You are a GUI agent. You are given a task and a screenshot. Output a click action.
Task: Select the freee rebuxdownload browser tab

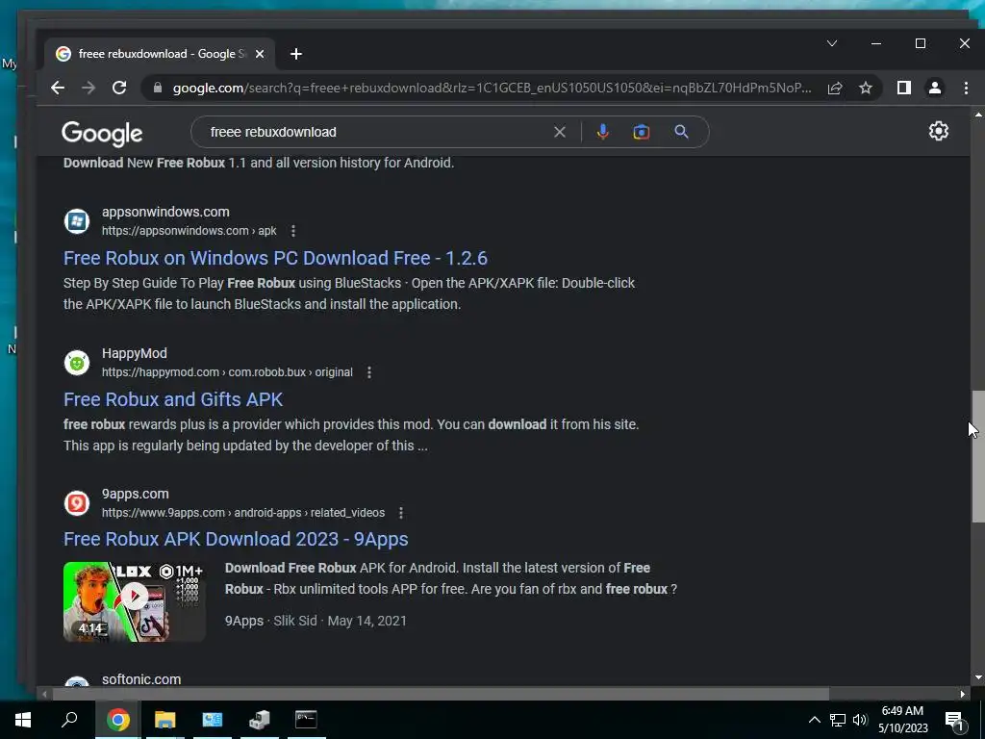pyautogui.click(x=161, y=54)
